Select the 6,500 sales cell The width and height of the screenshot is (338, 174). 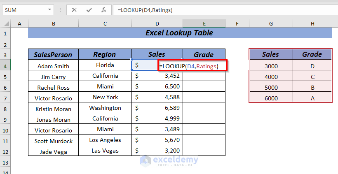[x=157, y=87]
